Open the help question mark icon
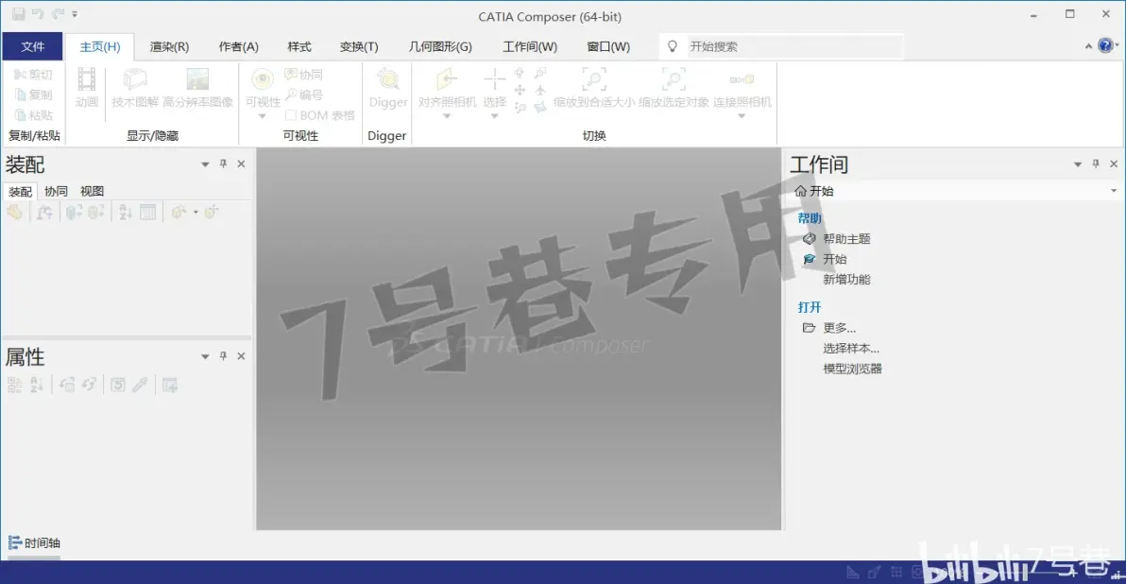This screenshot has width=1126, height=584. pos(1105,46)
